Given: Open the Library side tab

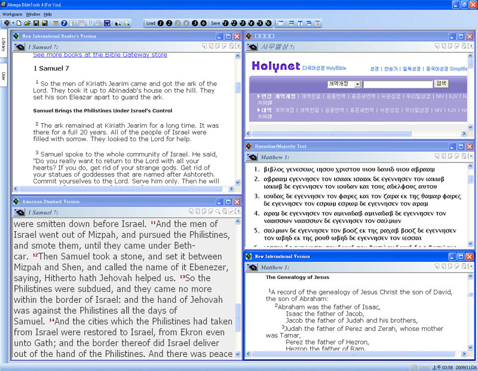Looking at the screenshot, I should pyautogui.click(x=4, y=44).
